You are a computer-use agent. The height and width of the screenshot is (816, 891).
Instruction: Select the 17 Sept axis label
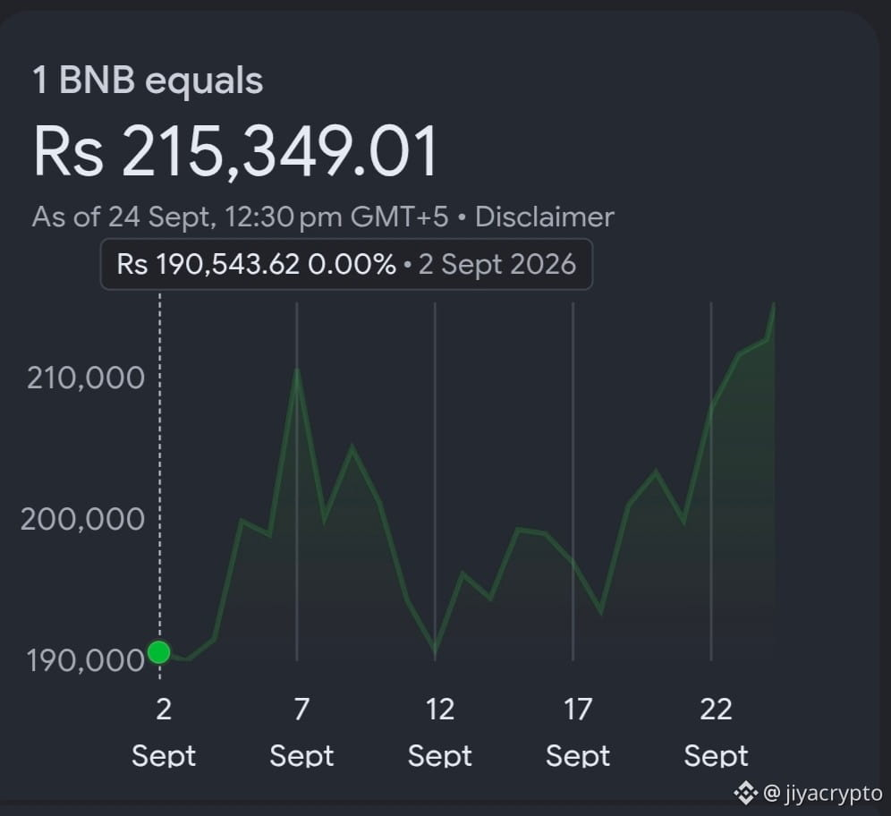(x=578, y=733)
